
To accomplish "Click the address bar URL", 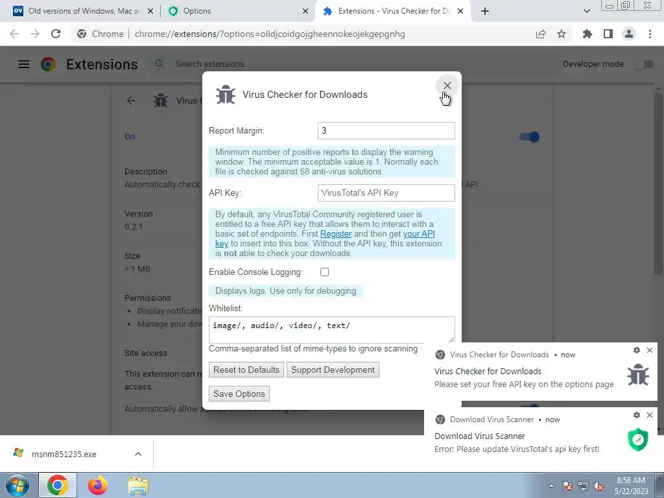I will 270,34.
